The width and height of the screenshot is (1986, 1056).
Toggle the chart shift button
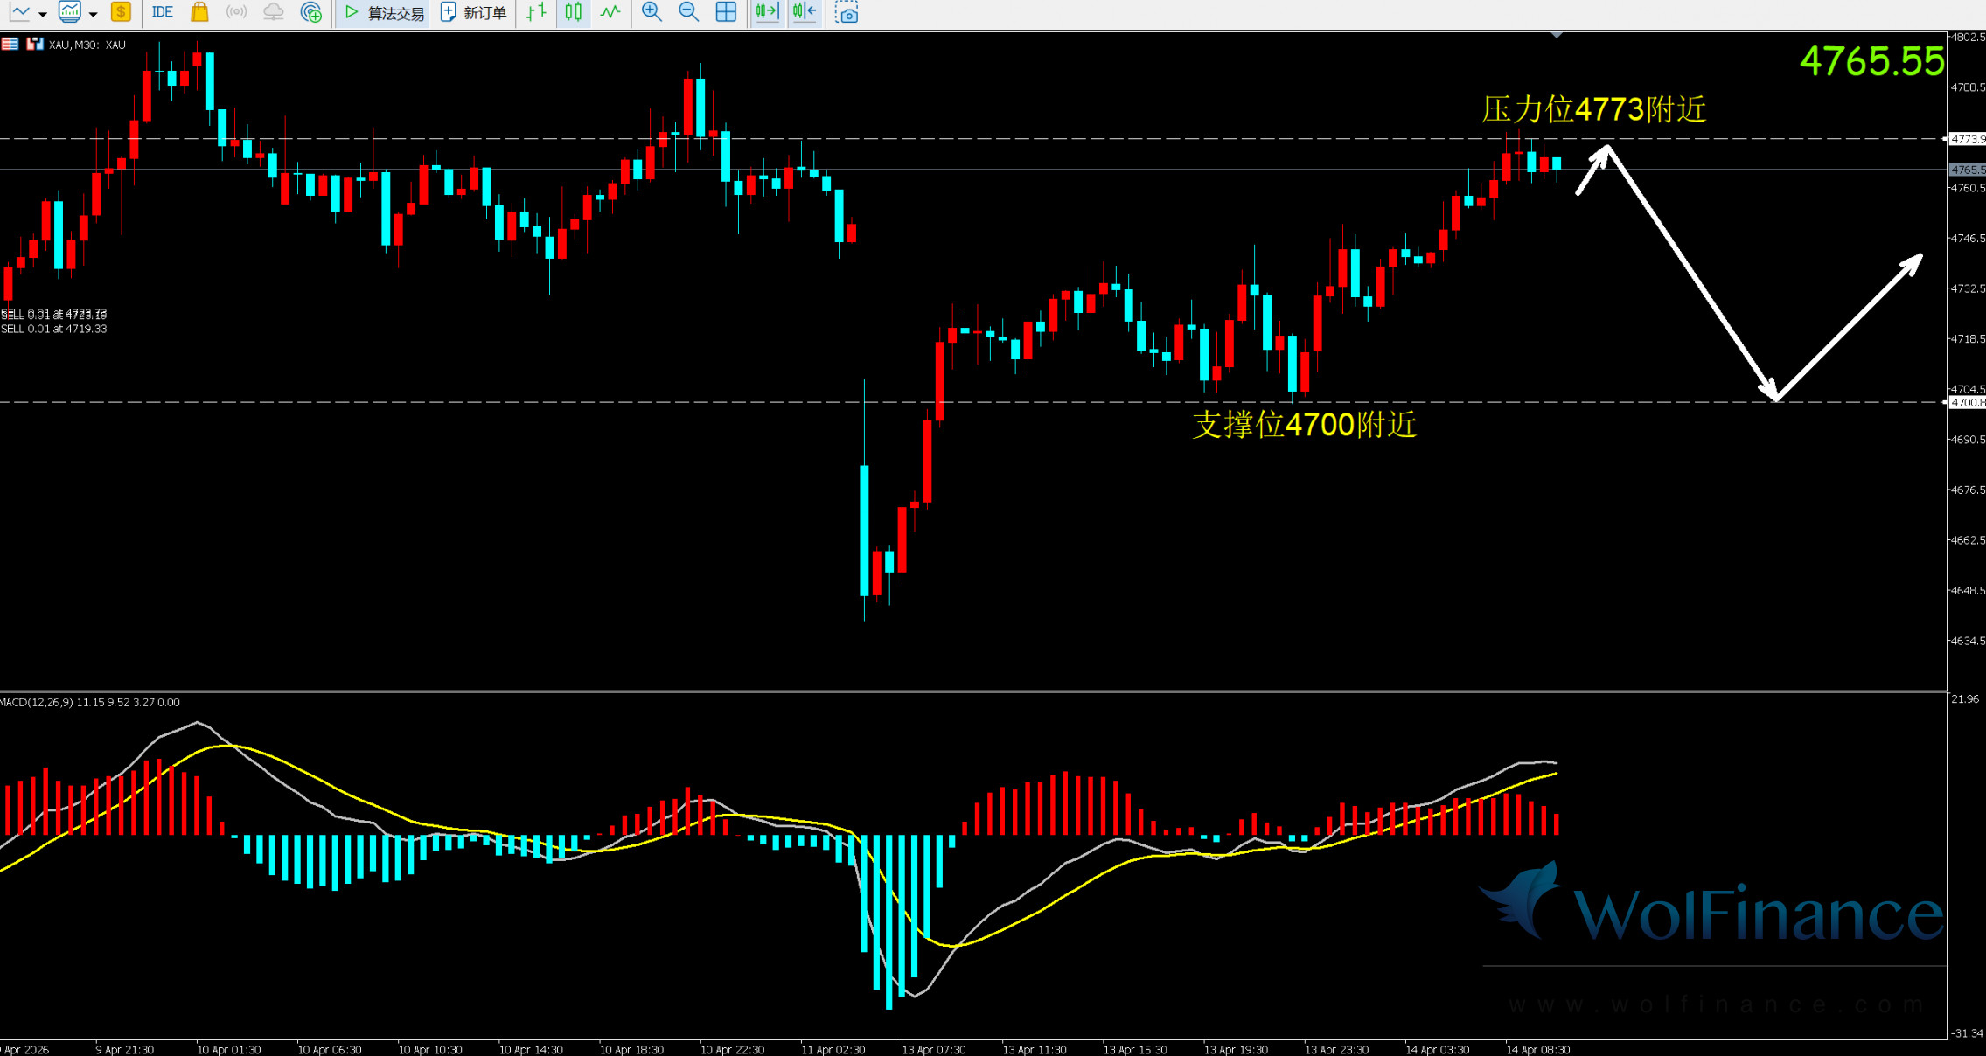tap(804, 12)
